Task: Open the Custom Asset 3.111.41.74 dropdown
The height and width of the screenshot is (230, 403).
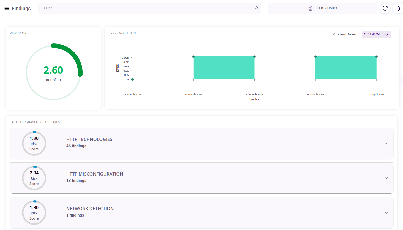Action: 376,34
